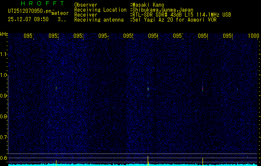Click the 0.6 kHz frequency axis label
The width and height of the screenshot is (261, 166).
[3, 158]
